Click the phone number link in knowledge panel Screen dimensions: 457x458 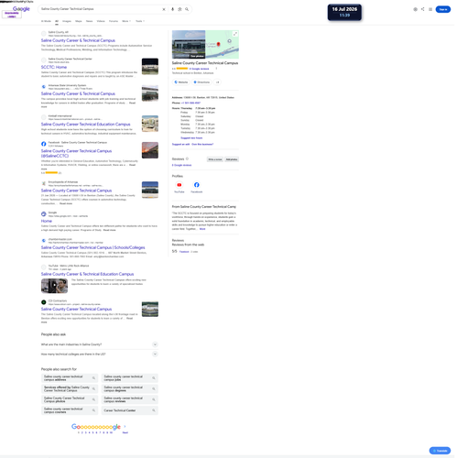190,103
